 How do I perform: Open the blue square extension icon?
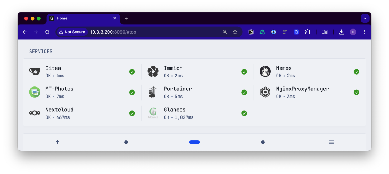(296, 32)
